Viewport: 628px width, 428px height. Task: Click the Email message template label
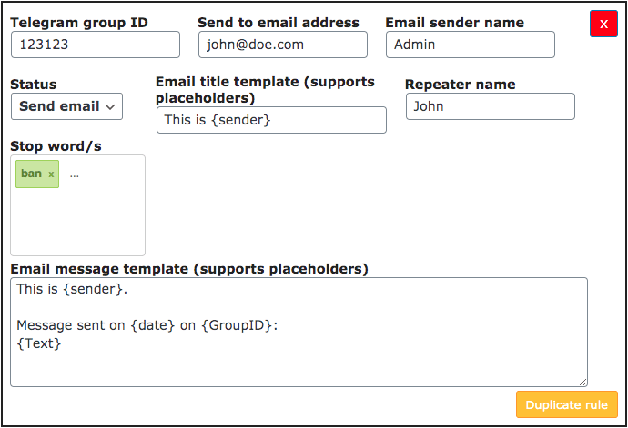click(x=189, y=269)
